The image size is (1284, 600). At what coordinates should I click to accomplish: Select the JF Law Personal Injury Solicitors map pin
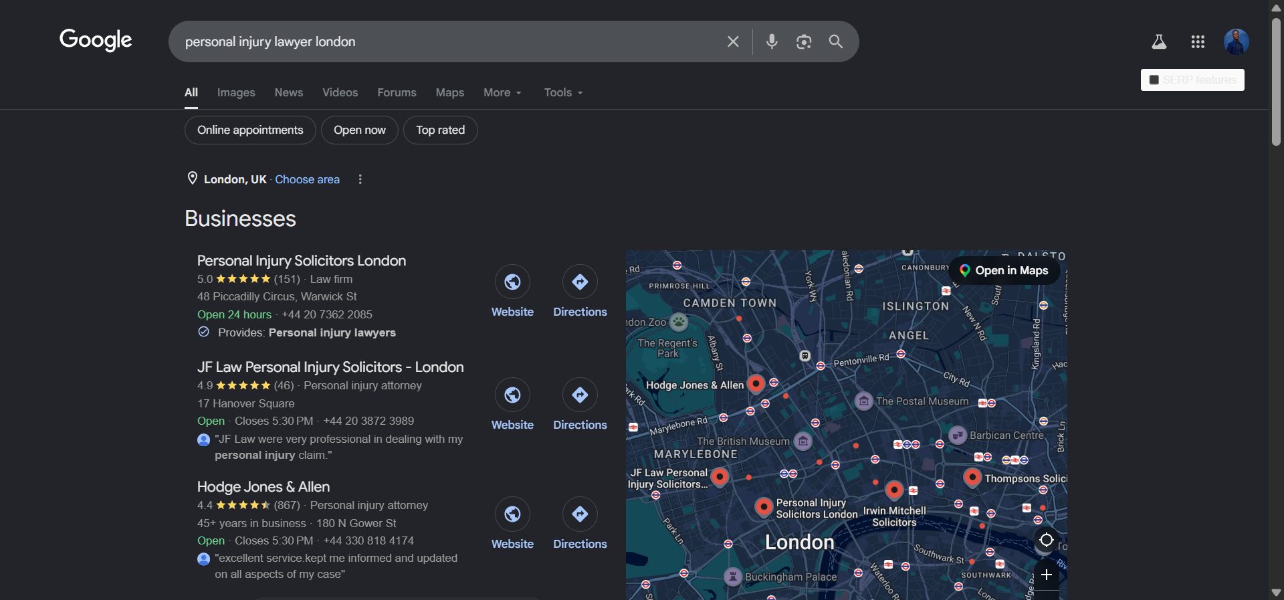point(720,476)
